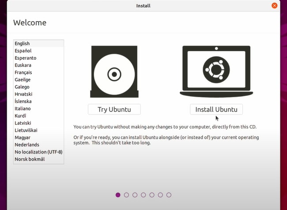Click the Install Ubuntu button
The image size is (287, 210).
point(216,109)
